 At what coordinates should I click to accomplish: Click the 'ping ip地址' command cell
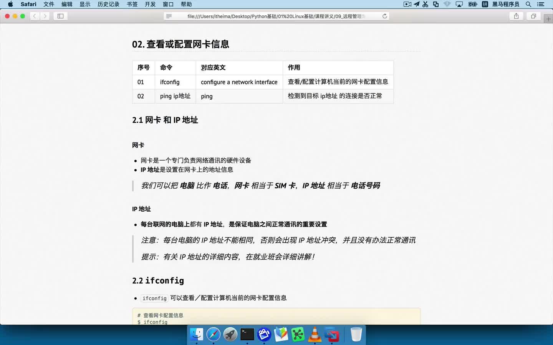[x=176, y=96]
